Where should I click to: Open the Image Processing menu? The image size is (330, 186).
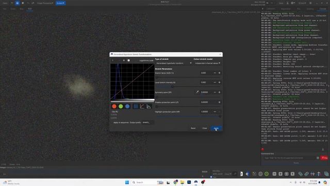pyautogui.click(x=45, y=3)
